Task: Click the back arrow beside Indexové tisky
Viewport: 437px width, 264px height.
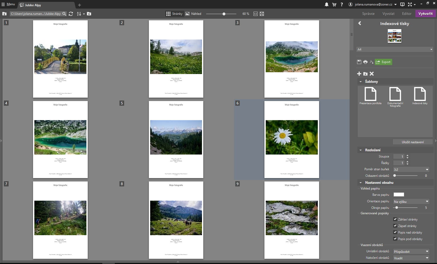Action: pyautogui.click(x=360, y=23)
